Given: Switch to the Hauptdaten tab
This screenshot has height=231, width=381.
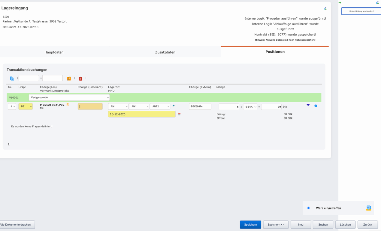Looking at the screenshot, I should 54,52.
